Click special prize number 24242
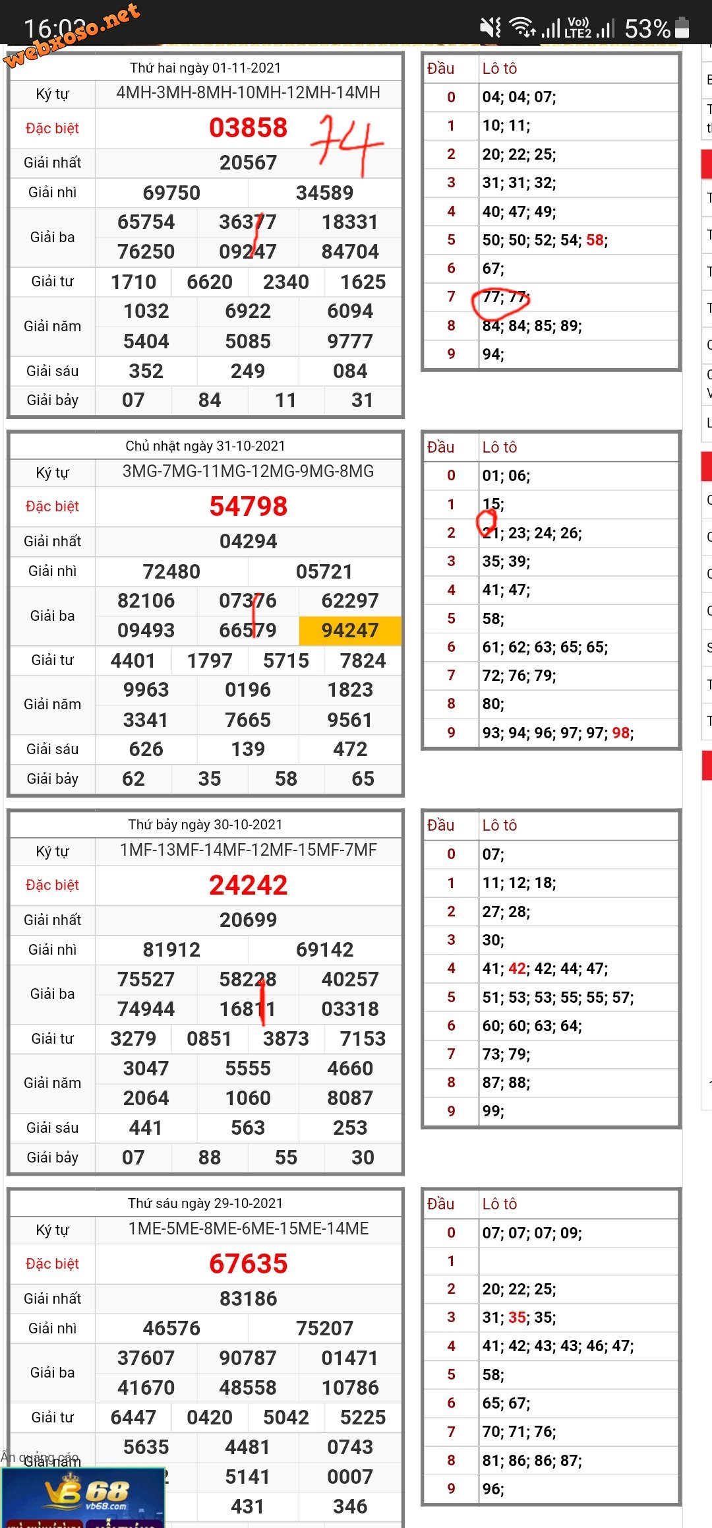The width and height of the screenshot is (712, 1528). tap(248, 885)
